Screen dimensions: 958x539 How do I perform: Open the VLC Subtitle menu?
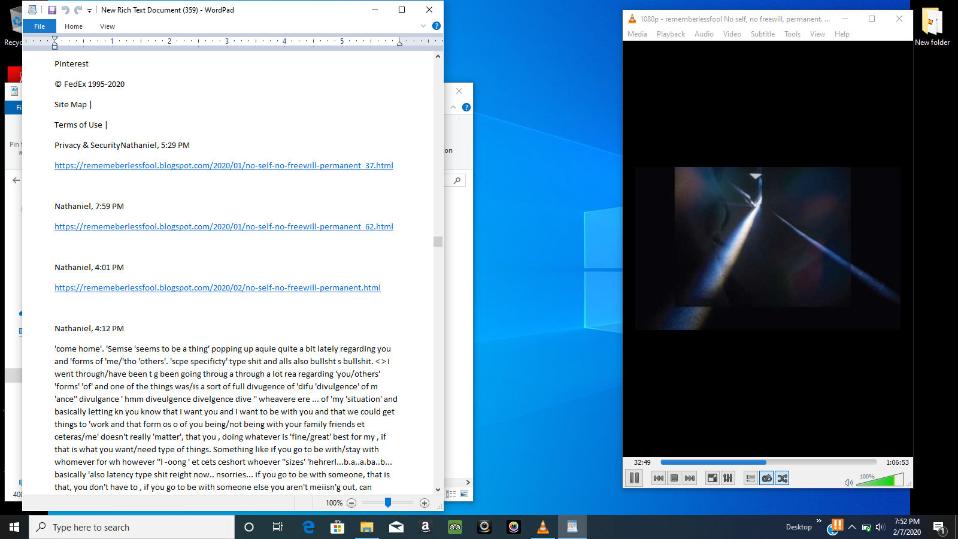pos(763,34)
